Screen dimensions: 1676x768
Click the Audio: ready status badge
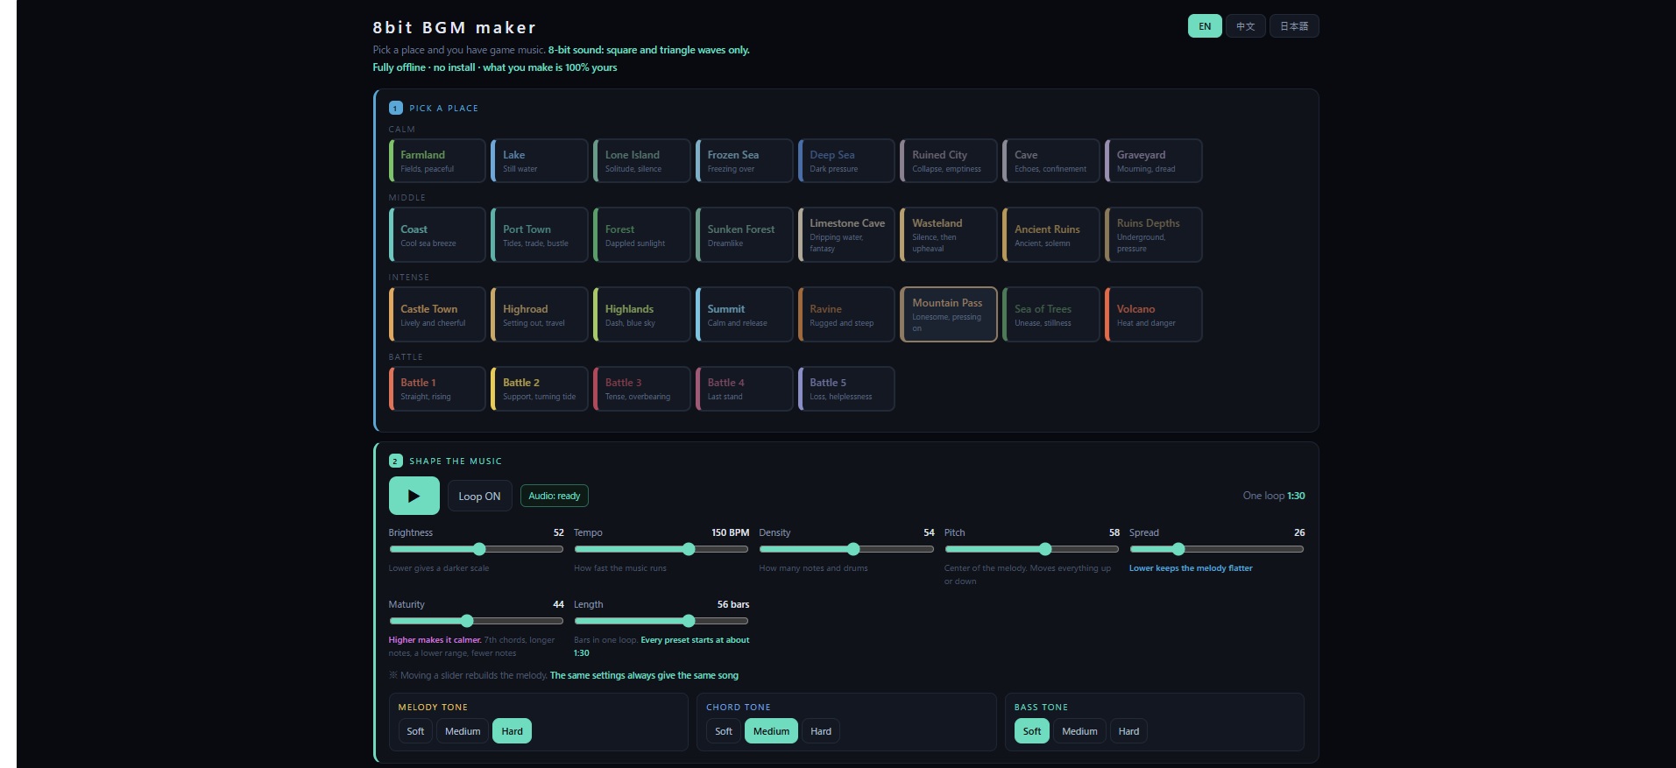click(555, 496)
